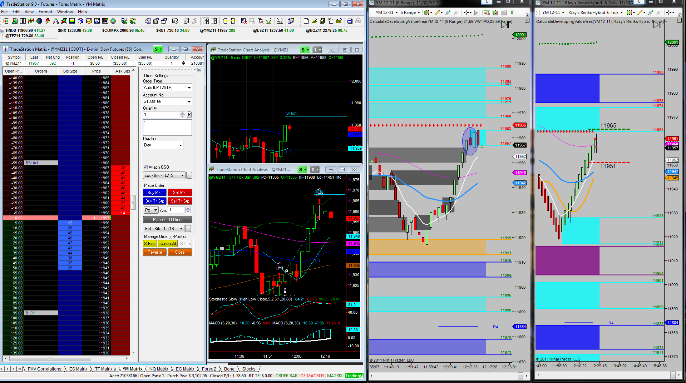Image resolution: width=686 pixels, height=383 pixels.
Task: Switch to the NQ Matrix tab
Action: (x=159, y=369)
